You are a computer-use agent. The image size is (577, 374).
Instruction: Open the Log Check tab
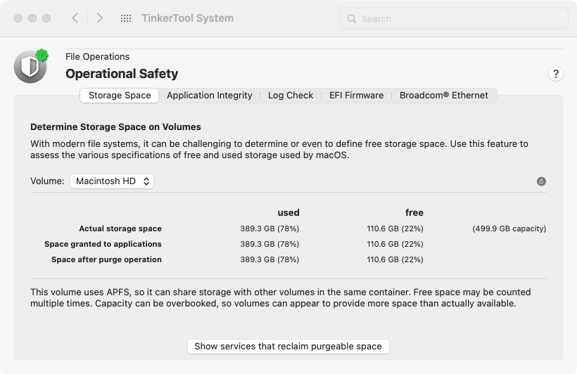(291, 96)
